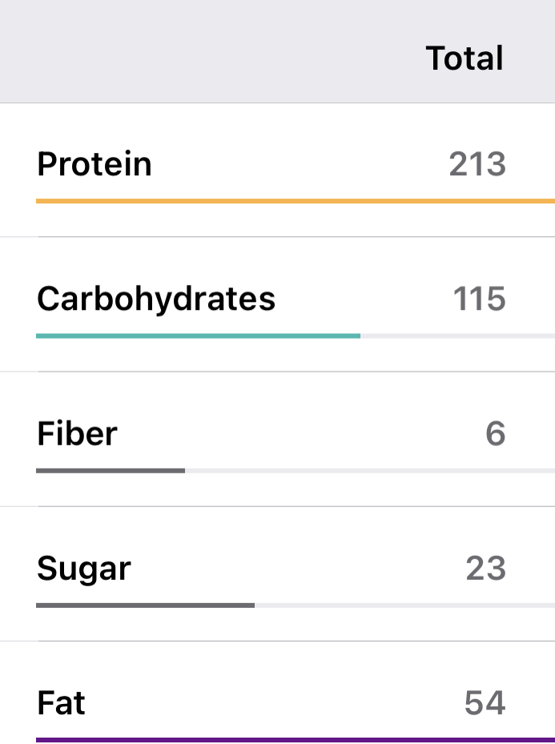Click the Carbohydrates total value 115

pos(479,299)
